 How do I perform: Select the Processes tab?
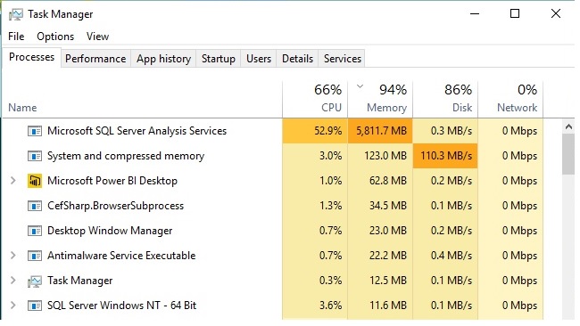pyautogui.click(x=32, y=57)
